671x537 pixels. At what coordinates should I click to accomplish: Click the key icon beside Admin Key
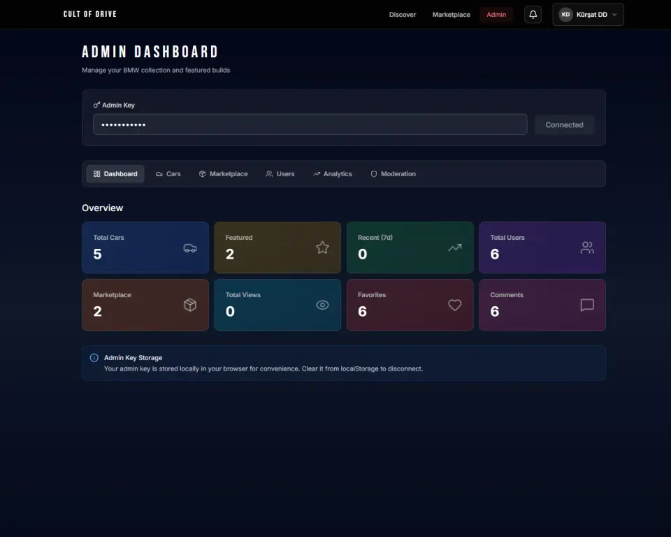96,105
